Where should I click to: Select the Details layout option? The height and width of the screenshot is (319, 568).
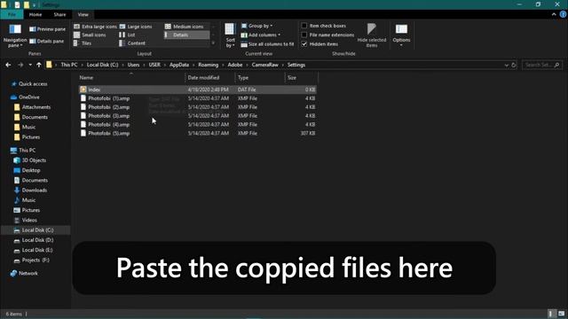point(186,35)
